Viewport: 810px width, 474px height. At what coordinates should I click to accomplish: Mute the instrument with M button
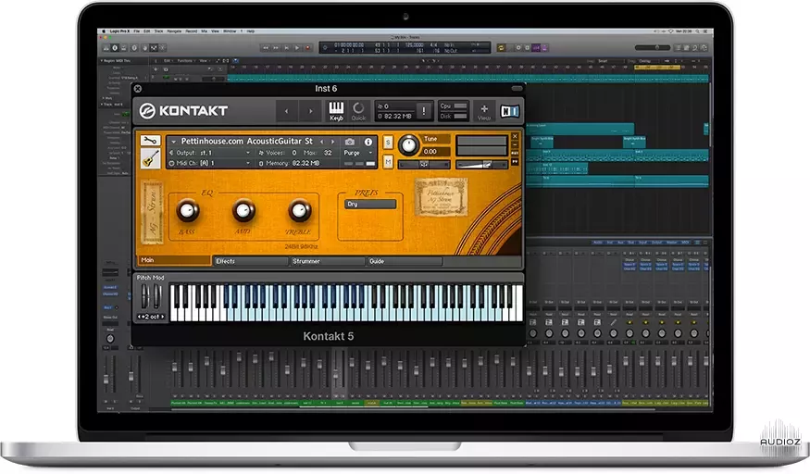pyautogui.click(x=387, y=162)
